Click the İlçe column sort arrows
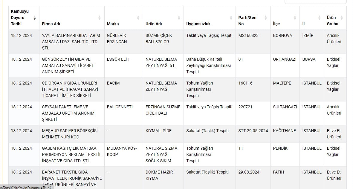Image resolution: width=353 pixels, height=189 pixels. pos(295,18)
